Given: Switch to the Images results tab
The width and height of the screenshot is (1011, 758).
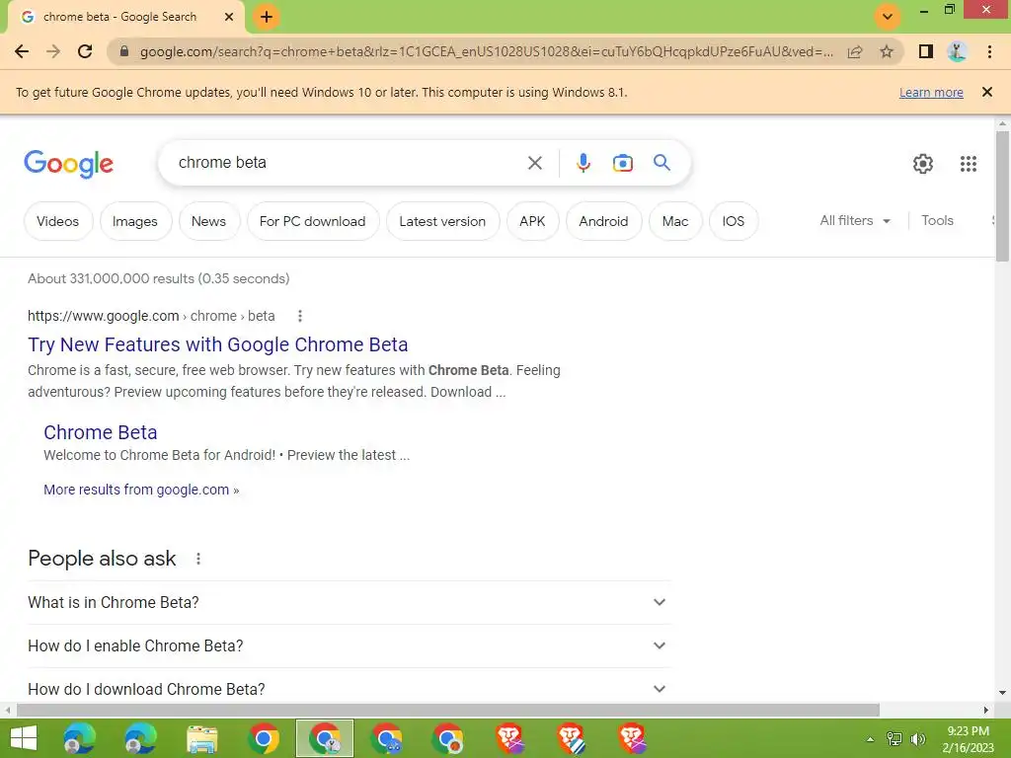Looking at the screenshot, I should tap(135, 221).
